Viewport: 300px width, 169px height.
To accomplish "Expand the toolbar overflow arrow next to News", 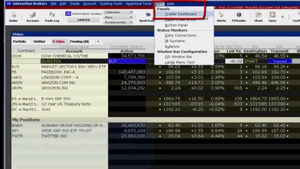I will 283,17.
